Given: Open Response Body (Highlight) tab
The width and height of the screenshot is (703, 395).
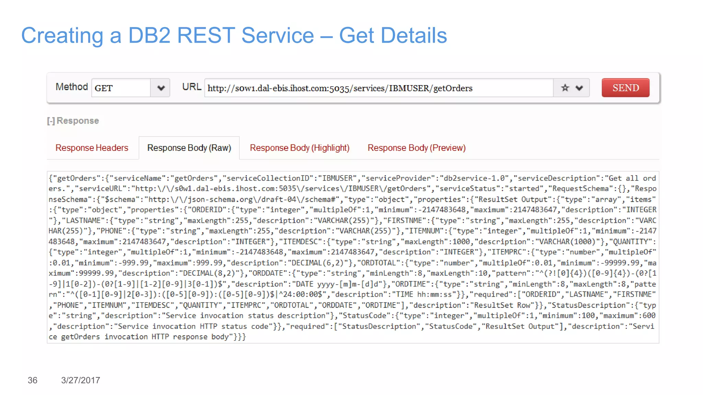Looking at the screenshot, I should pyautogui.click(x=300, y=148).
